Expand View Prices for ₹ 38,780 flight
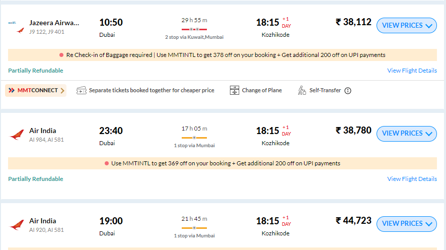Viewport: 446px width, 250px height. (x=406, y=134)
